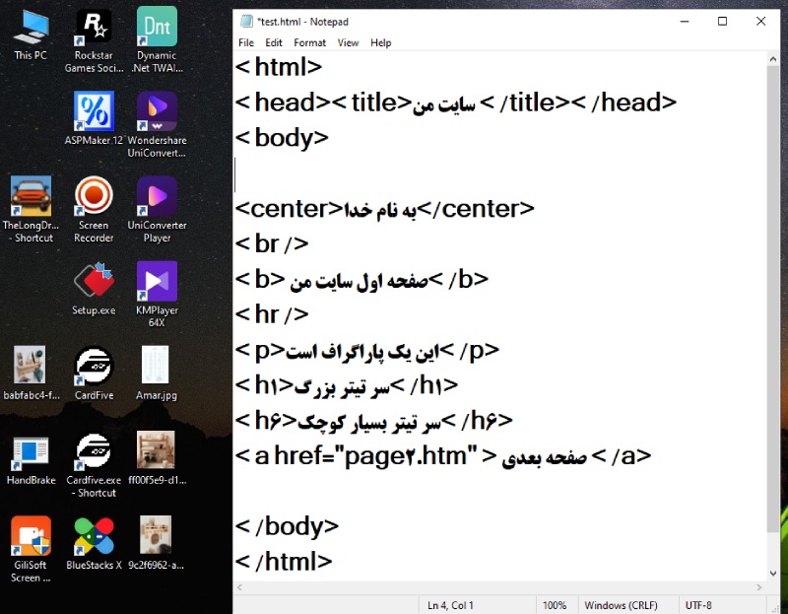Click the ASPMaker 12 desktop icon

[94, 112]
